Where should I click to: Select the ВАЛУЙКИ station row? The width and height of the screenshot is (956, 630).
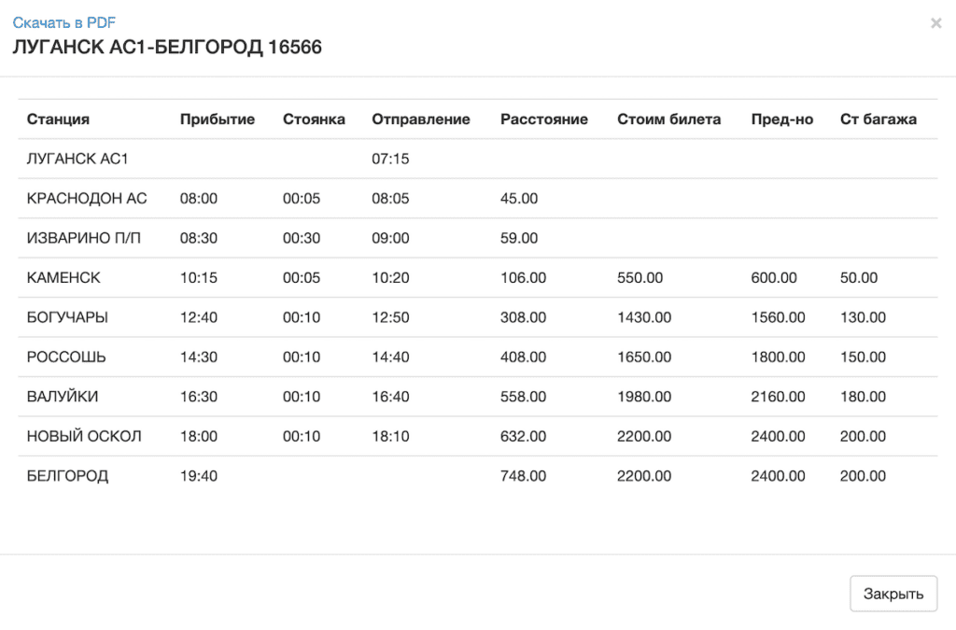pos(63,397)
